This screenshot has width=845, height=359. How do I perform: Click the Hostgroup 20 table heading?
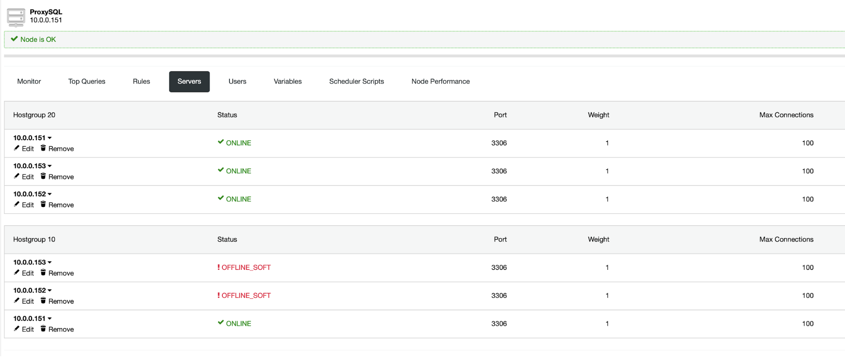point(34,115)
